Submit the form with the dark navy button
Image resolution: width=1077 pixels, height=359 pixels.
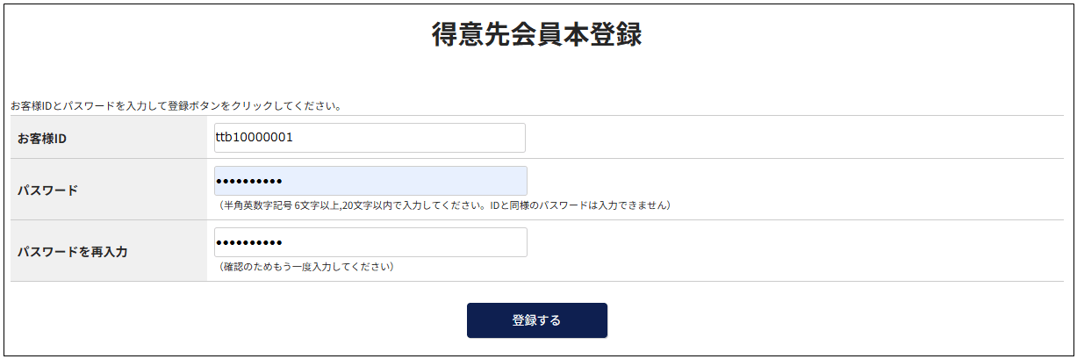pos(536,320)
